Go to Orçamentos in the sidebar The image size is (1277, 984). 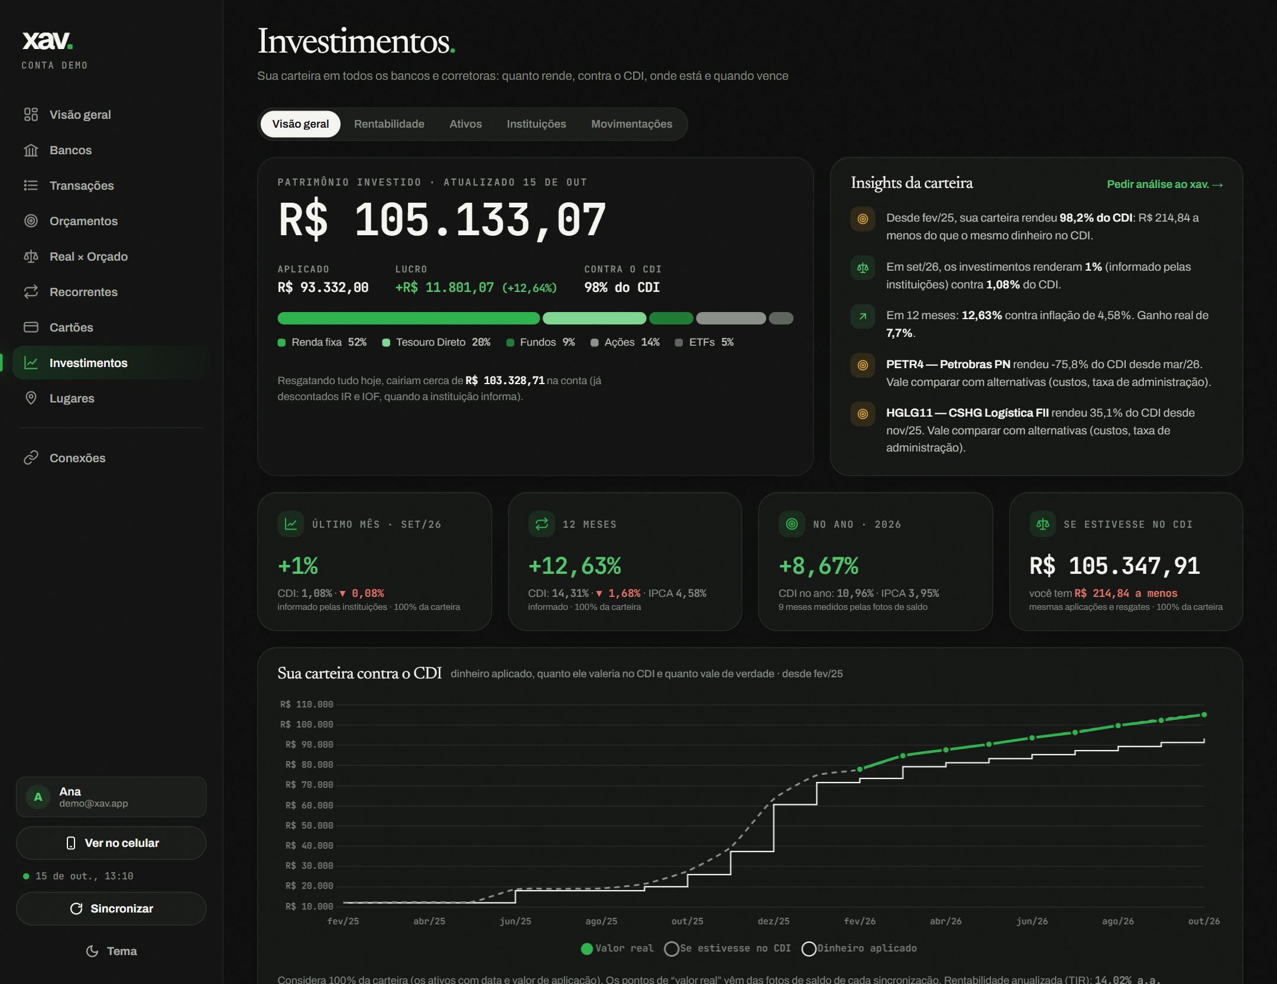click(x=110, y=221)
